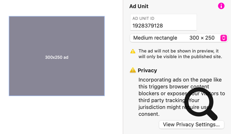Click the 300 × 250 dimensions in the selector
The image size is (231, 134).
202,38
